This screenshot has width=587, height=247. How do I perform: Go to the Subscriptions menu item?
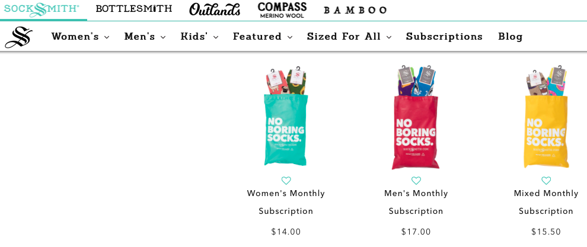tap(444, 37)
